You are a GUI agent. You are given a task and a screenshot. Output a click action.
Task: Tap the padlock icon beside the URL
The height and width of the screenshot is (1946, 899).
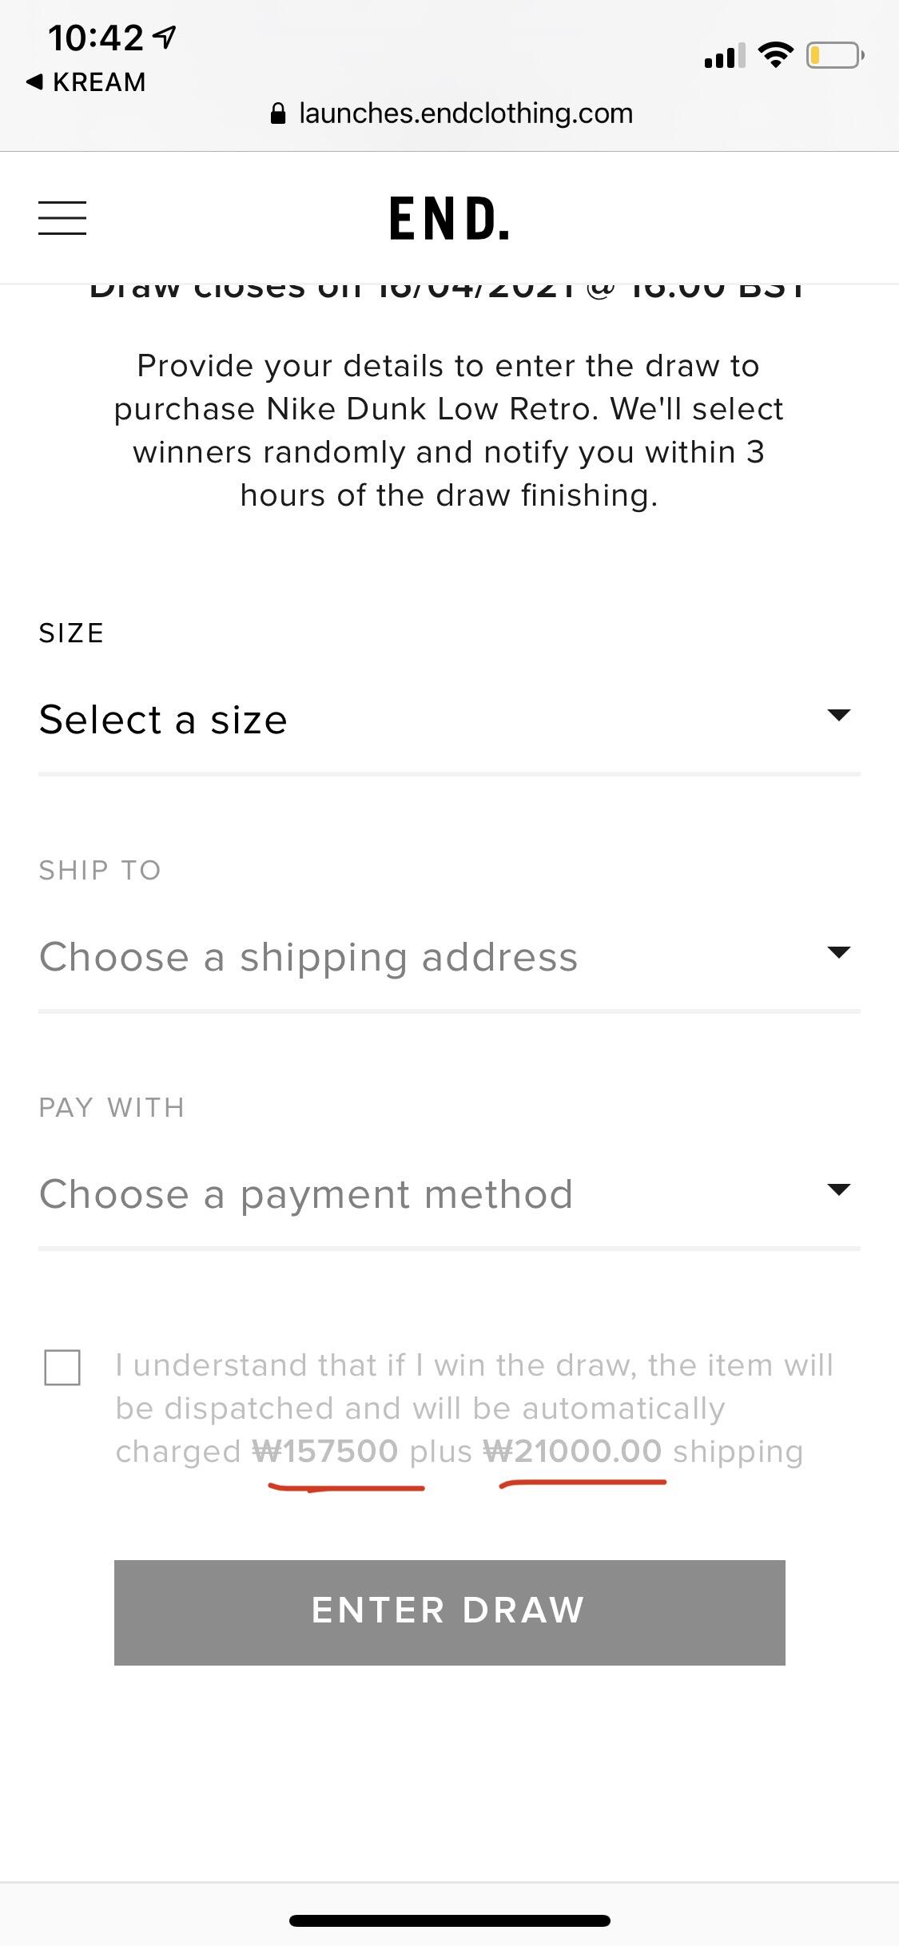278,114
